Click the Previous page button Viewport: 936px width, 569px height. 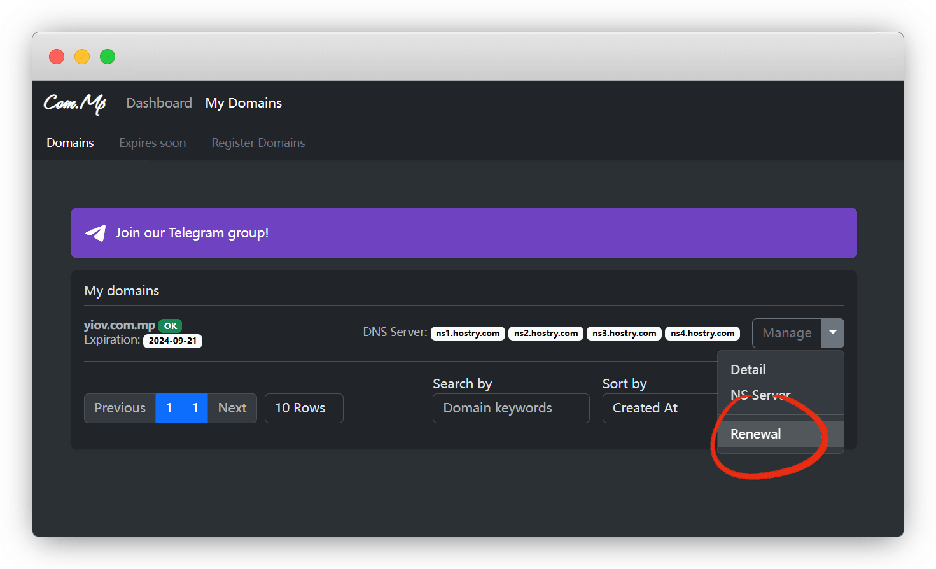coord(120,408)
